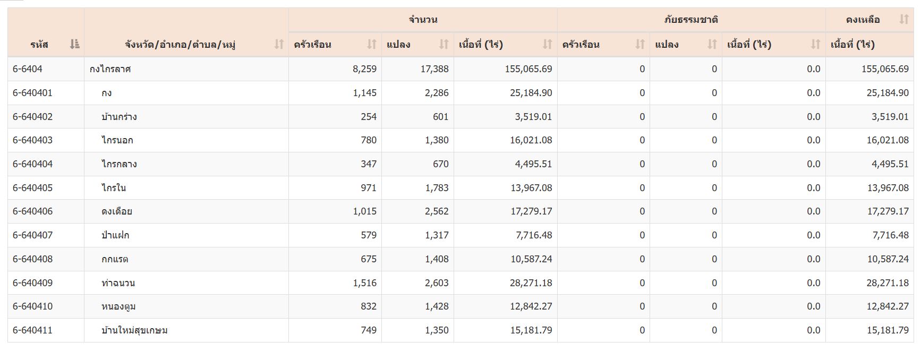921x351 pixels.
Task: Sort by เนื้อที่ (ไร่) under ภัยธรรมชาติ
Action: pos(816,44)
